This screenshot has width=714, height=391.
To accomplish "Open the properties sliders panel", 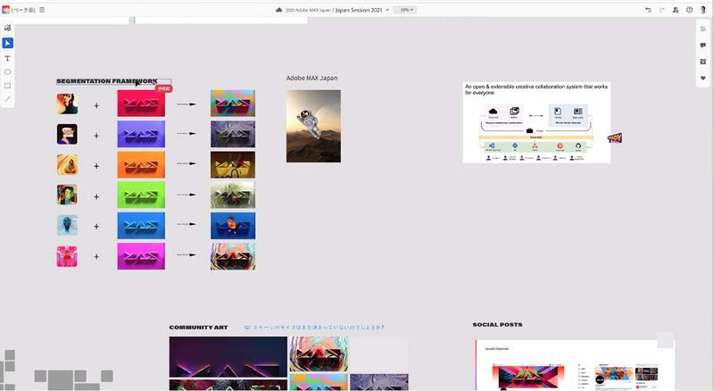I will [x=703, y=29].
